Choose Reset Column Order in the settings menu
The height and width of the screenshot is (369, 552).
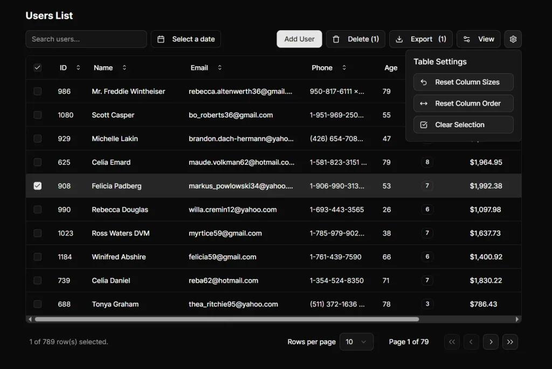click(463, 103)
